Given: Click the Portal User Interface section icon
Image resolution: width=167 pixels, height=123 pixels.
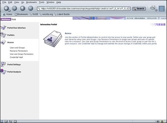Looking at the screenshot, I should tap(3, 28).
